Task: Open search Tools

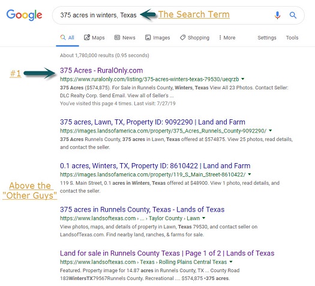Action: point(292,38)
